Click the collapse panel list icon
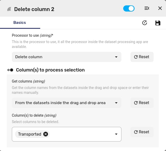 click(147, 8)
